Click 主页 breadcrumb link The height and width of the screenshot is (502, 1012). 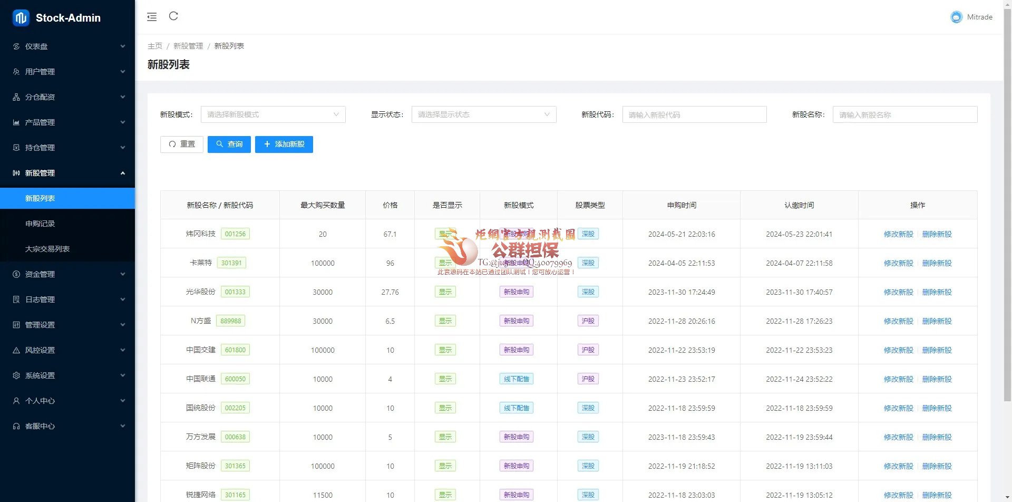tap(155, 46)
